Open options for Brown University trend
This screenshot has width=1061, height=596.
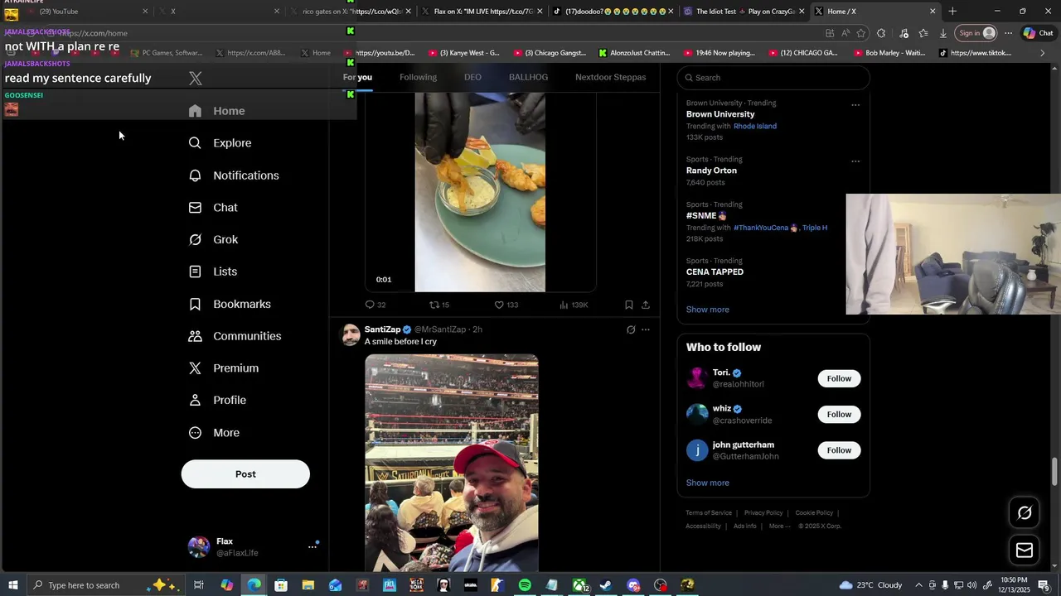pos(855,105)
